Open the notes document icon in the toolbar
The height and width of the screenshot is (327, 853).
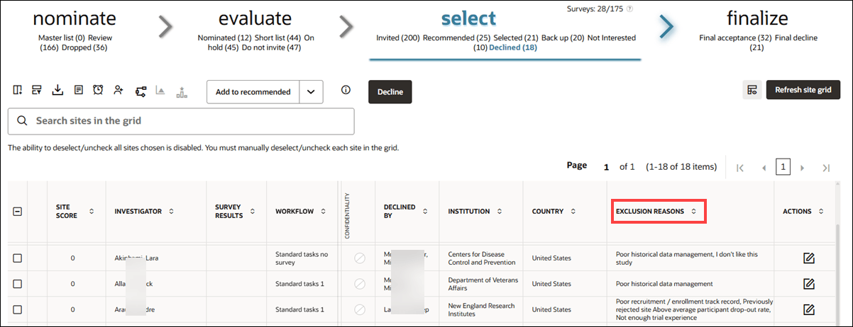pos(79,90)
